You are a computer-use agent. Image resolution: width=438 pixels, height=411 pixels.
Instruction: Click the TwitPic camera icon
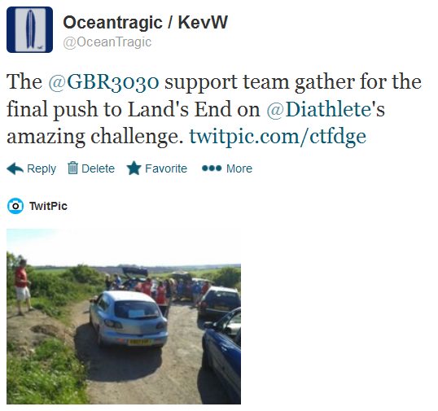point(15,206)
